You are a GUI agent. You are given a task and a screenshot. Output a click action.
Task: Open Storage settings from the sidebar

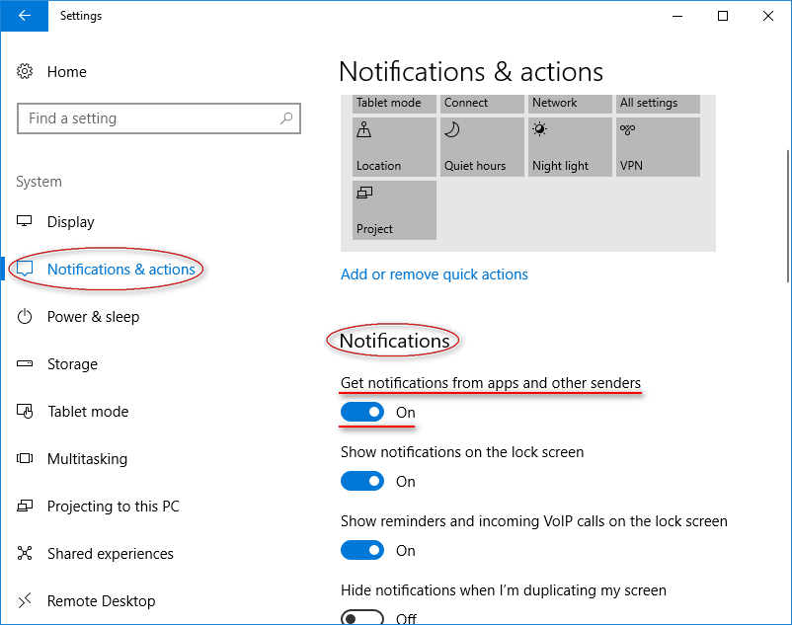tap(73, 363)
